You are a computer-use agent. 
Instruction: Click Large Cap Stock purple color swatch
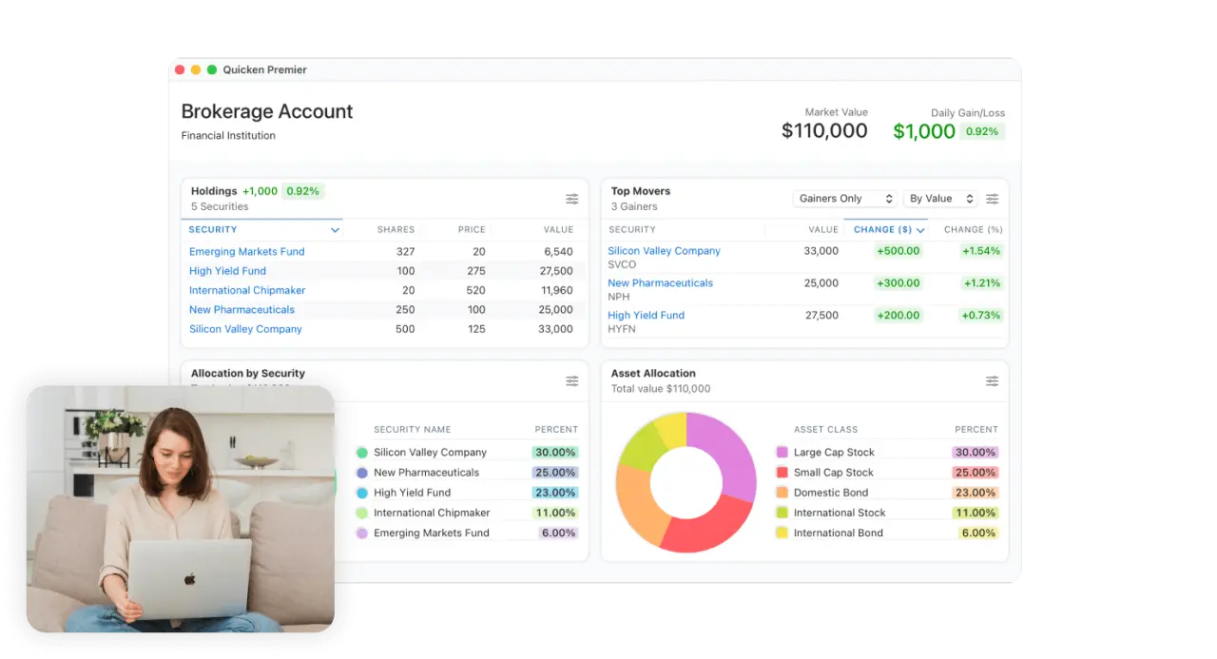click(782, 453)
